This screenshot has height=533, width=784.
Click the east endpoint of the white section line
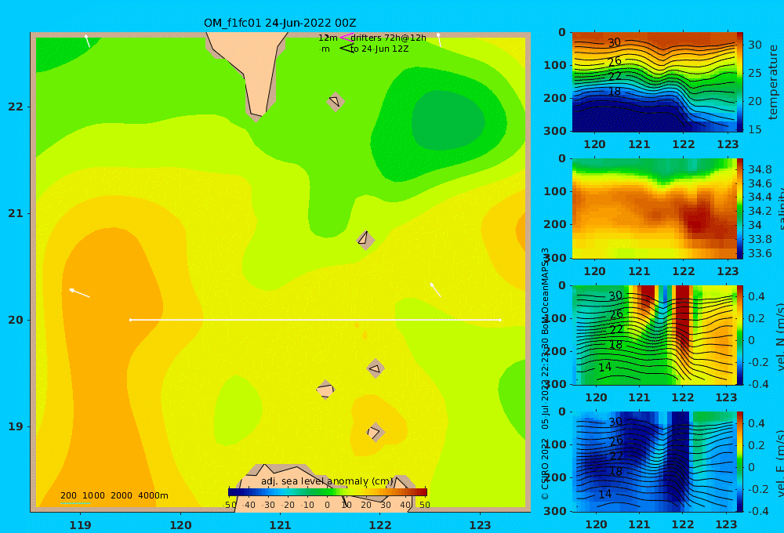coord(500,320)
